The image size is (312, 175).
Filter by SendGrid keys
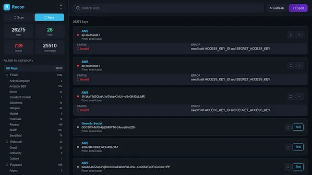pos(36,136)
